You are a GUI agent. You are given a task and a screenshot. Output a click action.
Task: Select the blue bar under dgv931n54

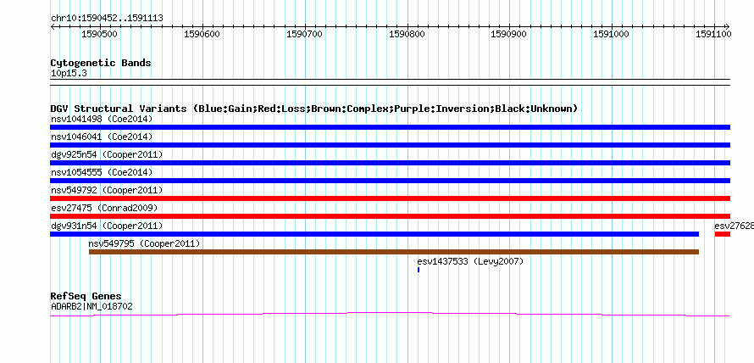(374, 234)
